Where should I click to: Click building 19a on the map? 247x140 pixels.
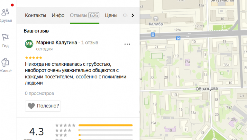(x=153, y=123)
